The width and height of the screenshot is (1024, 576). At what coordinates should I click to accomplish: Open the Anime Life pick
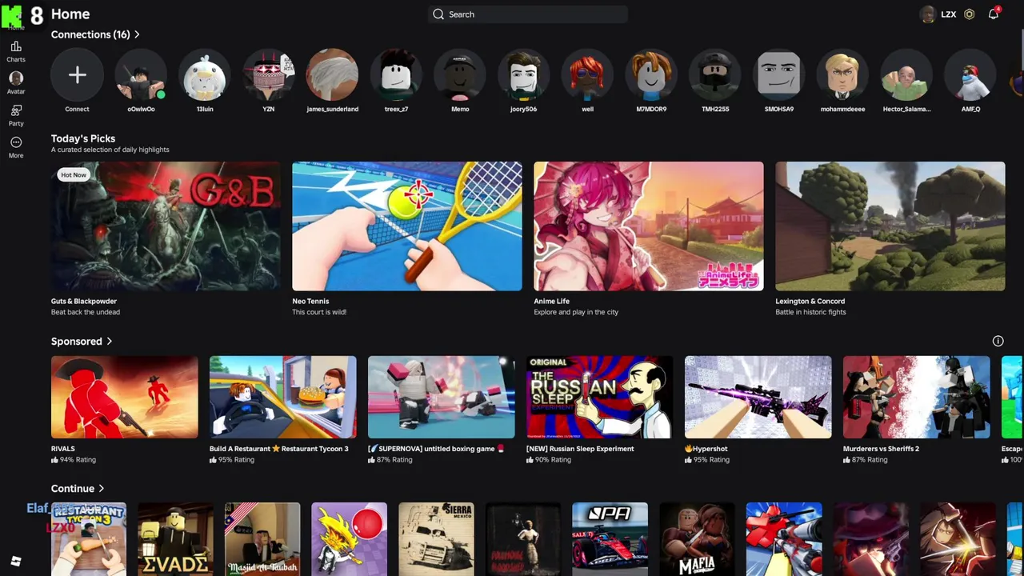point(649,226)
